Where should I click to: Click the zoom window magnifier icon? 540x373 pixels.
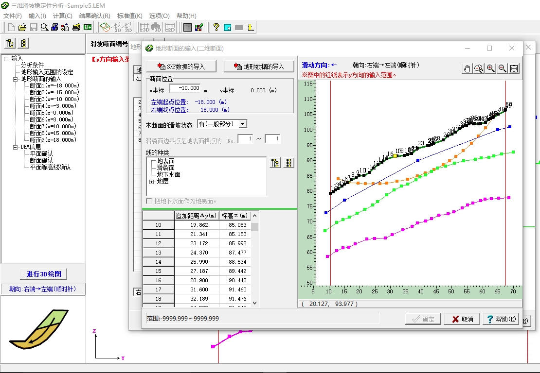[x=479, y=68]
